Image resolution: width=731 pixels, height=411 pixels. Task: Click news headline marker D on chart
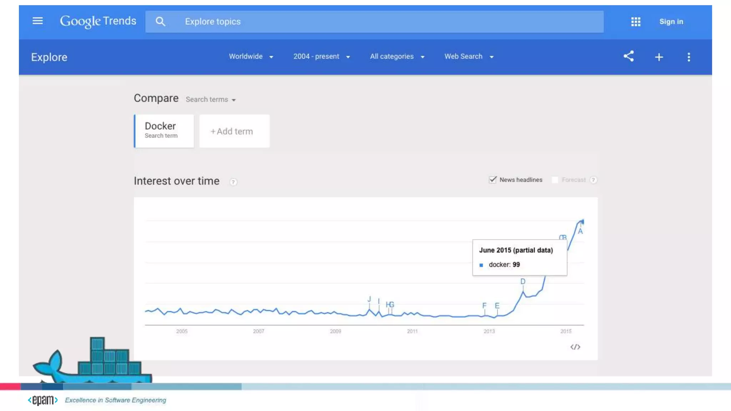(x=523, y=281)
